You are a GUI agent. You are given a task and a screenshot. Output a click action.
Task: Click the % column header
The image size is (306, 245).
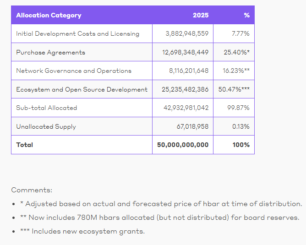pos(246,15)
